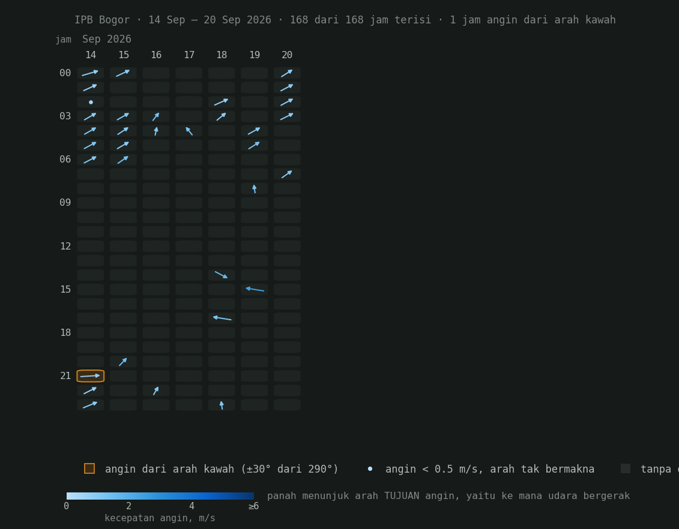Select the wind arrow at 20 Sep 07:00
Viewport: 679px width, 529px height.
[x=287, y=175]
